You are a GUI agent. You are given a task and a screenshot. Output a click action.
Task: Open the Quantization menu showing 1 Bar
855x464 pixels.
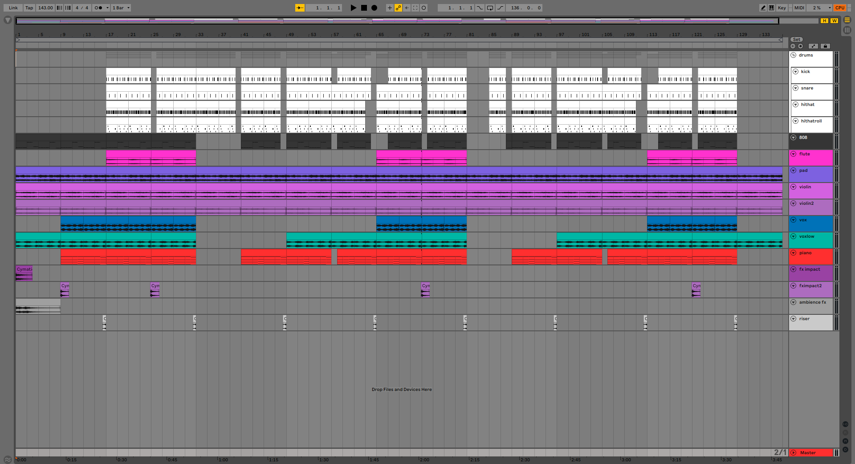coord(121,8)
